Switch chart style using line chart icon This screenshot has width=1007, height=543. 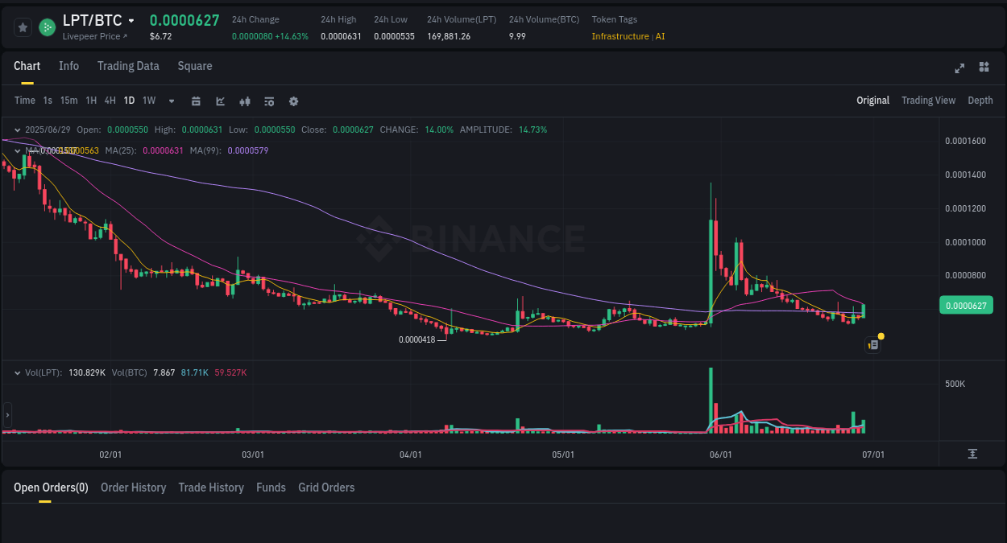(220, 101)
